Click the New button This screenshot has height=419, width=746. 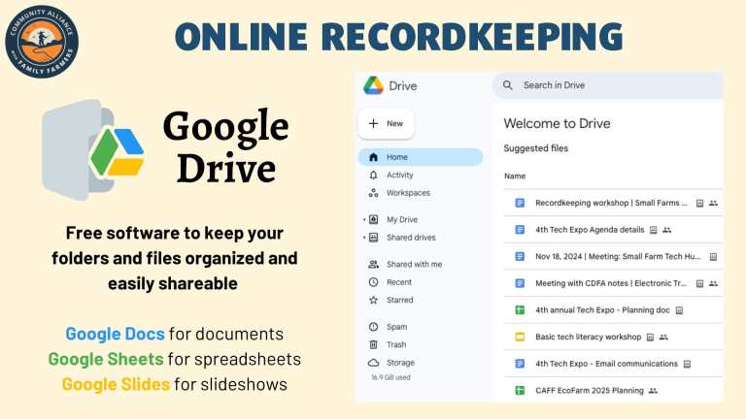tap(387, 124)
